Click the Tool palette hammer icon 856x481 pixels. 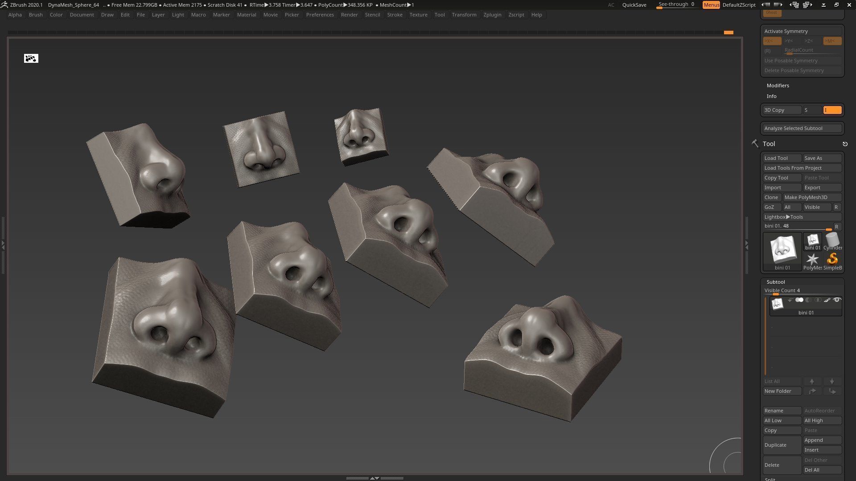pos(755,143)
